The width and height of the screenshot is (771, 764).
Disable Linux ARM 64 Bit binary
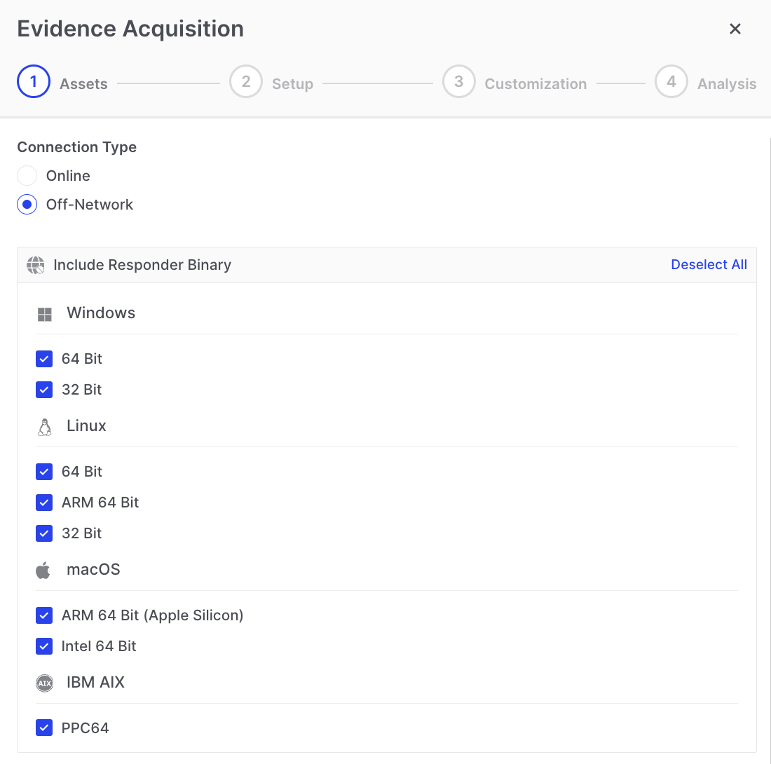[44, 503]
